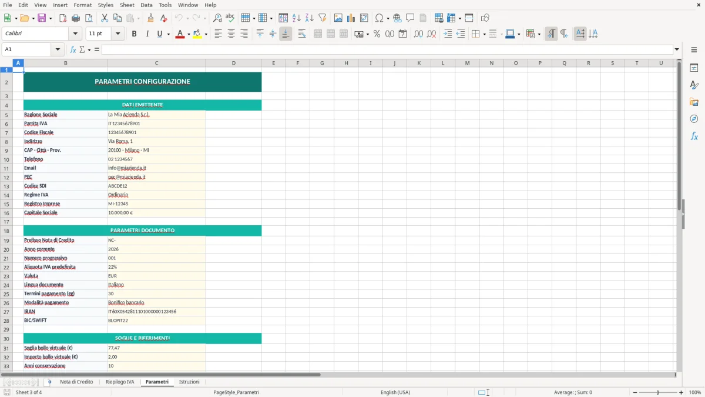Toggle Wrap Text
The image size is (705, 397).
click(302, 34)
